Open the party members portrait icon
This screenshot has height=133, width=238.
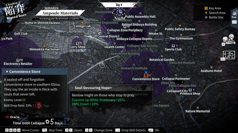[229, 39]
